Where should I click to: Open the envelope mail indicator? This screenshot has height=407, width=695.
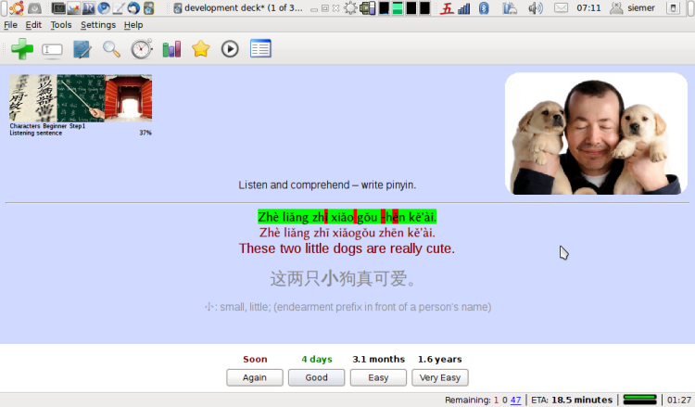[x=562, y=8]
